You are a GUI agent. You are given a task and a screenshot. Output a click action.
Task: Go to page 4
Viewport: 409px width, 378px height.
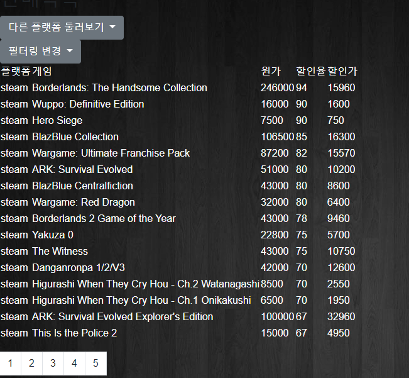74,363
